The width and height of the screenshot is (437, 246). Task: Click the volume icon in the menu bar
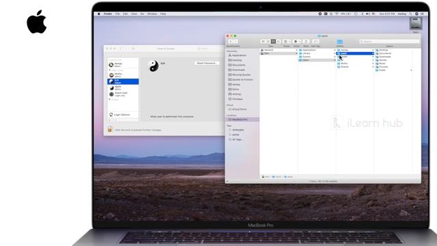367,14
